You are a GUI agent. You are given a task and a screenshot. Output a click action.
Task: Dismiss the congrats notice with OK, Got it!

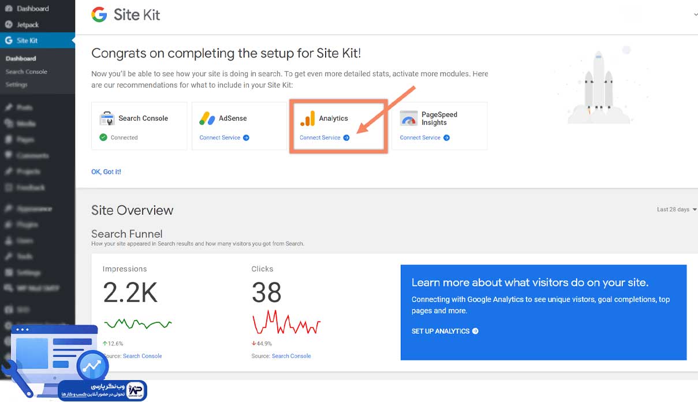106,172
